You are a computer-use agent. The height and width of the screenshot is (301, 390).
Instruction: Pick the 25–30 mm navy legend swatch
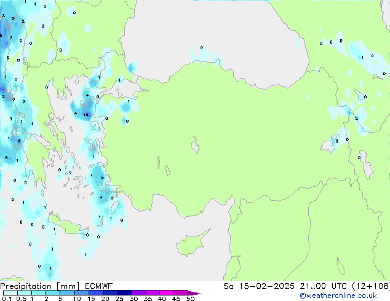(124, 293)
